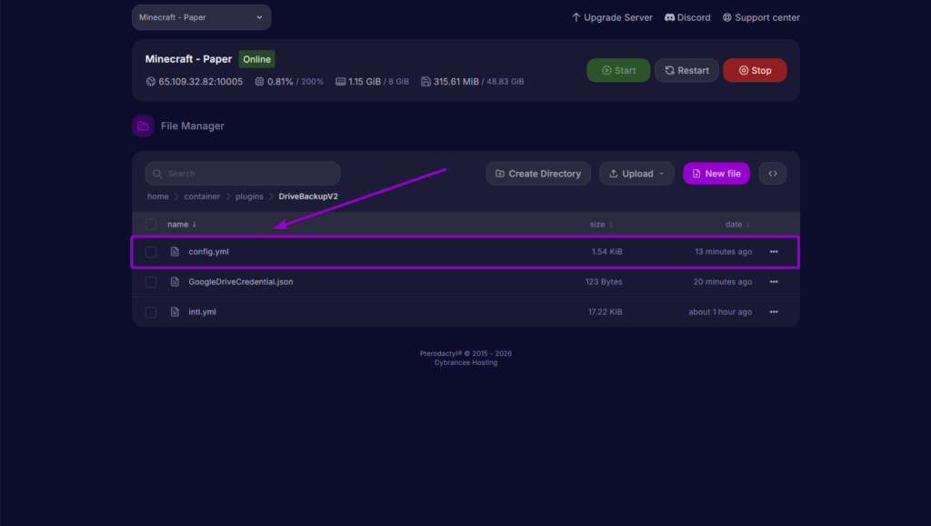The width and height of the screenshot is (931, 526).
Task: Click the file icon next to intl.yml
Action: [175, 312]
